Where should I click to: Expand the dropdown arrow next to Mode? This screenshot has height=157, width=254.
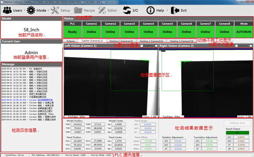(48, 11)
